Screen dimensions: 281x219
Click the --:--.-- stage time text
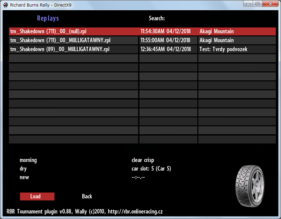pos(138,177)
